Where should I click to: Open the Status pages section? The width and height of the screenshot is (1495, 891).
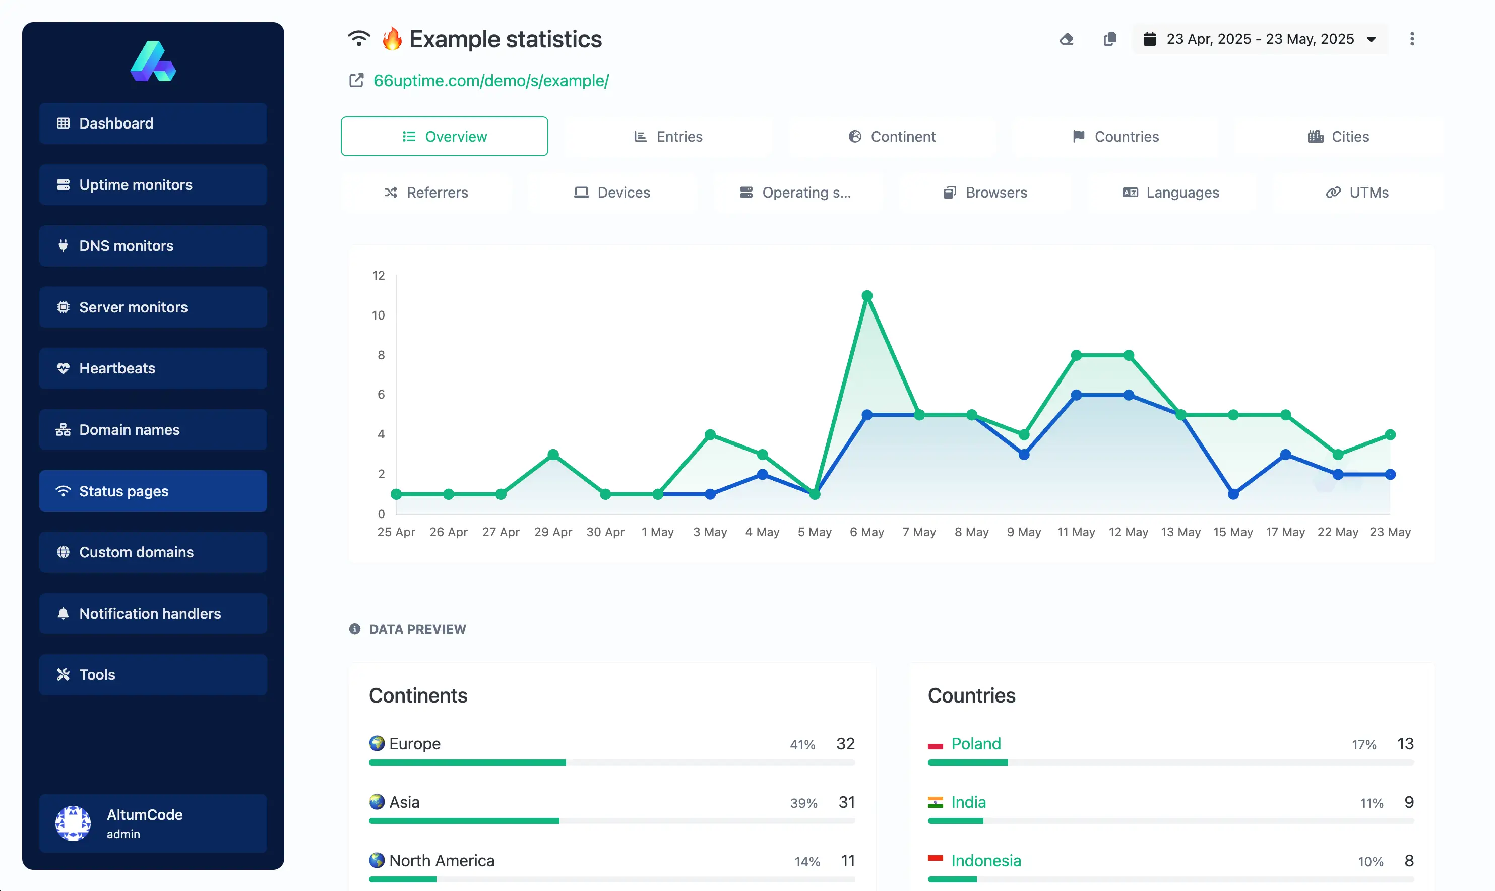tap(153, 490)
